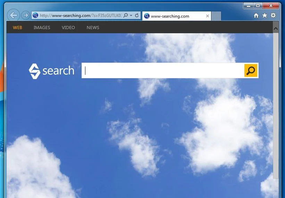This screenshot has height=198, width=285.
Task: Select the NEWS search category
Action: coord(93,28)
